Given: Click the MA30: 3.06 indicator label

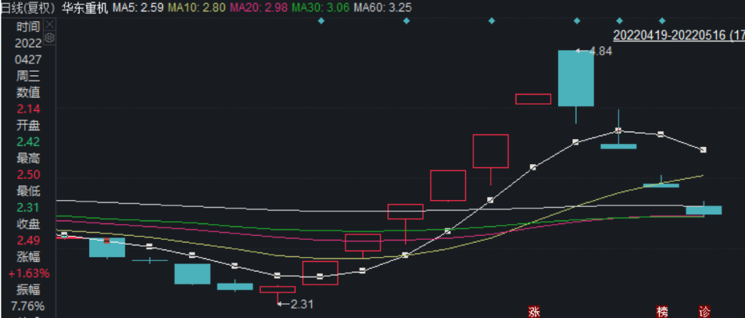Looking at the screenshot, I should 321,8.
